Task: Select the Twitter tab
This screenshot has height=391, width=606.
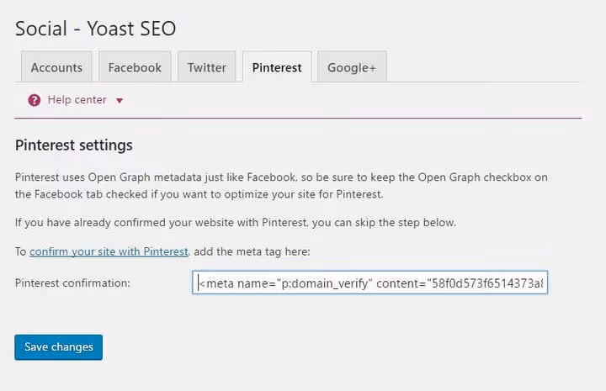Action: pos(207,66)
